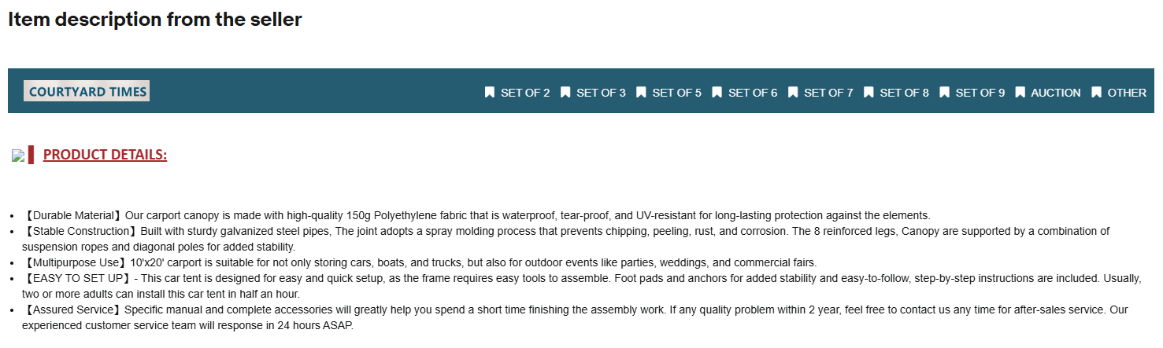Go to the SET OF 3 text link
The height and width of the screenshot is (348, 1163).
click(x=601, y=93)
